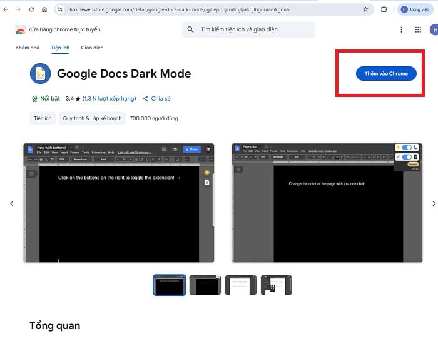Click the Tiện ích category chip
438x346 pixels.
coord(43,118)
